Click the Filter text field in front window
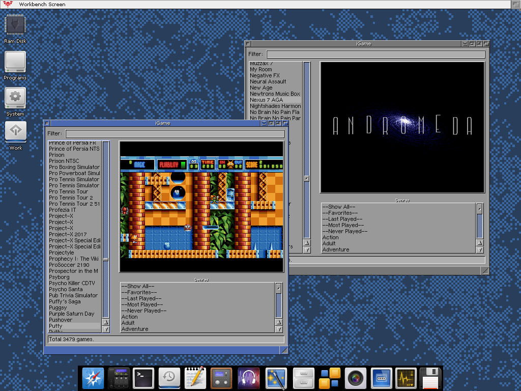Image resolution: width=521 pixels, height=391 pixels. tap(175, 134)
